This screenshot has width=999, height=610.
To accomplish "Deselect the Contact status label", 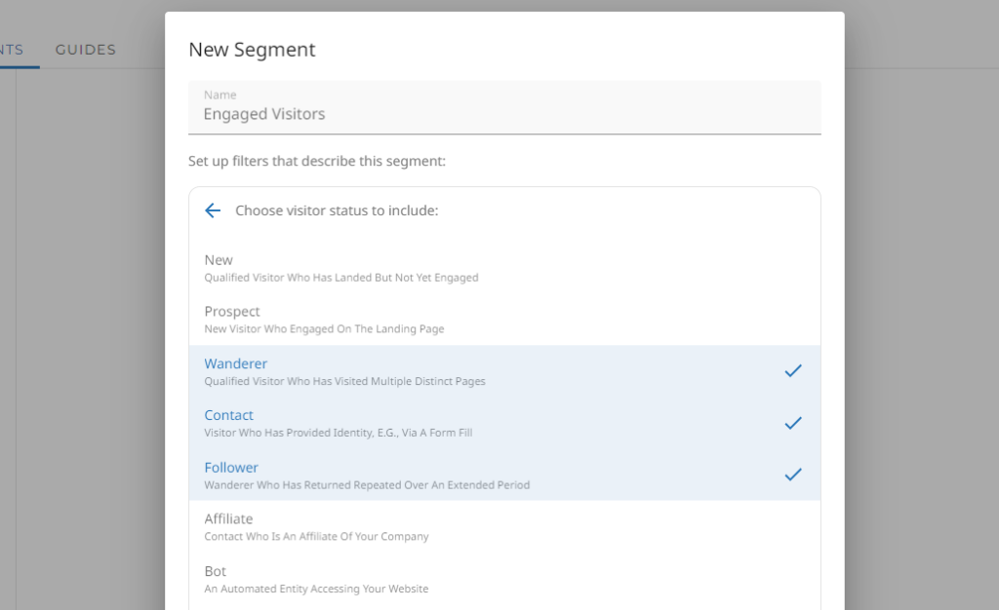I will [228, 415].
